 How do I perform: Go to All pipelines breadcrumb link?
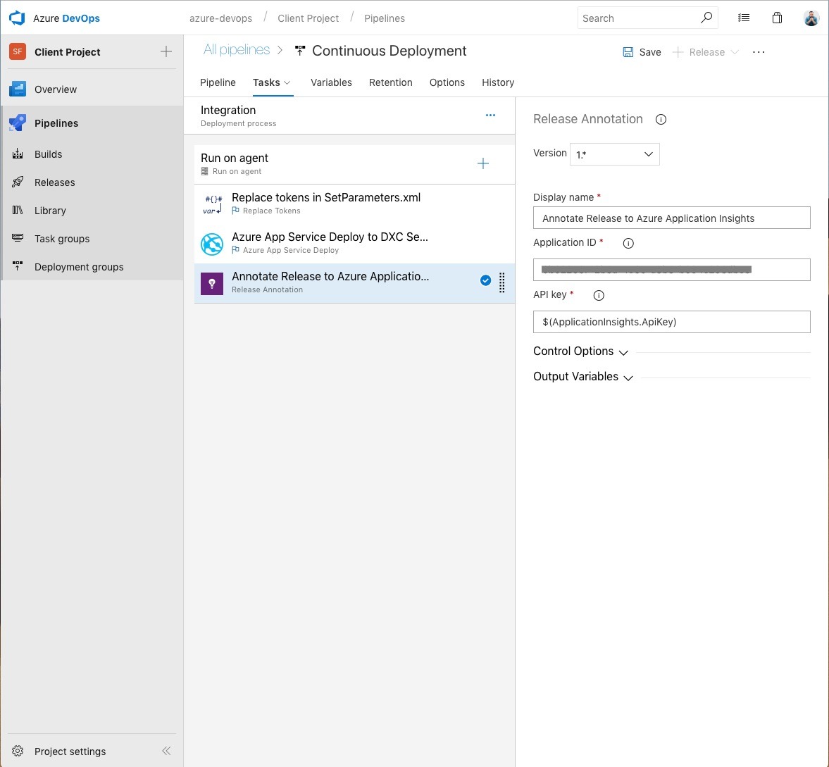click(x=237, y=50)
